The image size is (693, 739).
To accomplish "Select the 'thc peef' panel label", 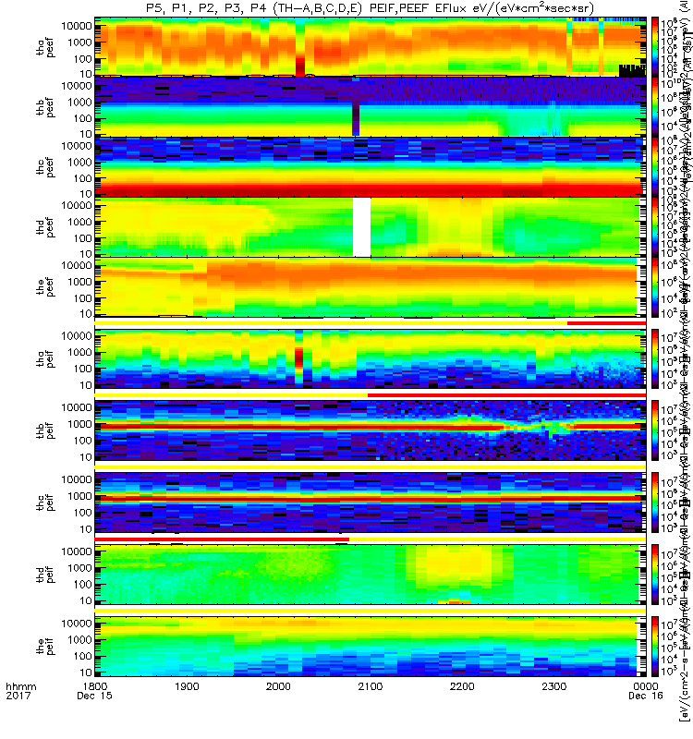I will click(x=45, y=167).
